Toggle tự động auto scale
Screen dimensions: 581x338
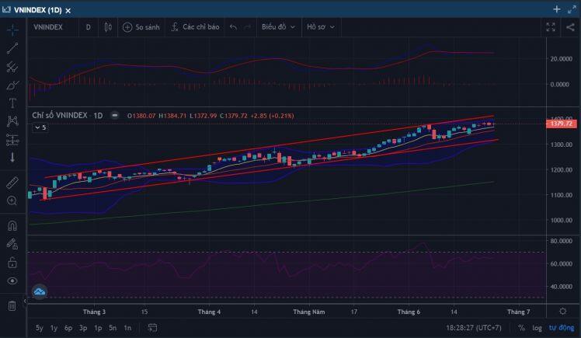pyautogui.click(x=562, y=328)
